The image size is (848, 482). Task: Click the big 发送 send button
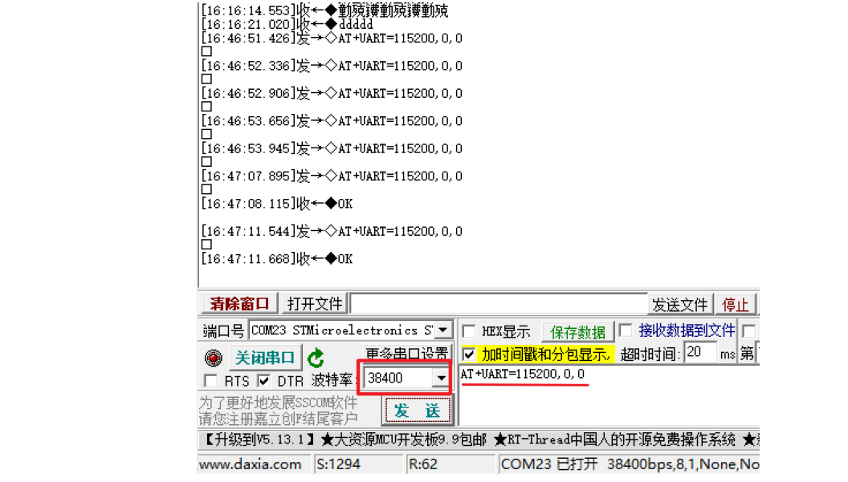(416, 410)
